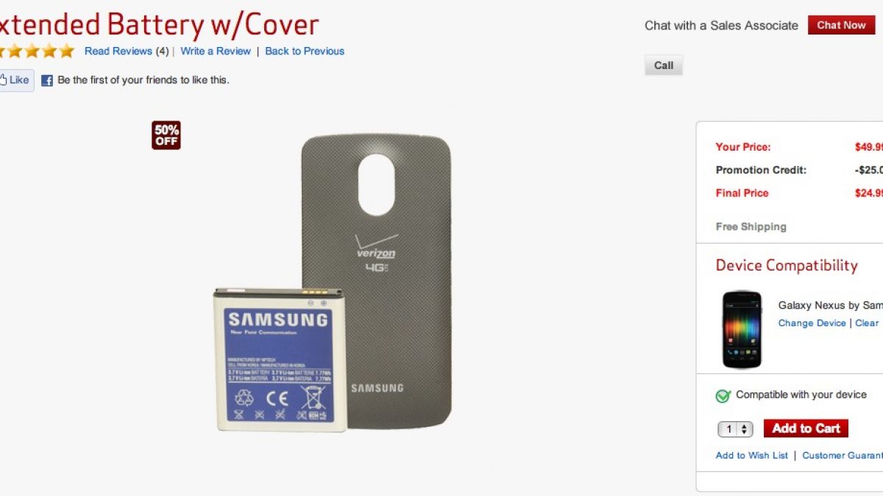This screenshot has width=883, height=496.
Task: Click the five-star rating icons
Action: [37, 51]
